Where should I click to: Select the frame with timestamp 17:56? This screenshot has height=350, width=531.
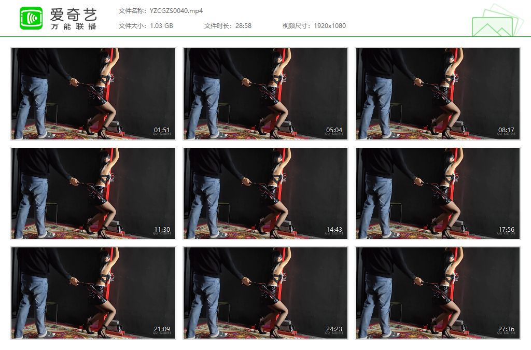click(437, 193)
